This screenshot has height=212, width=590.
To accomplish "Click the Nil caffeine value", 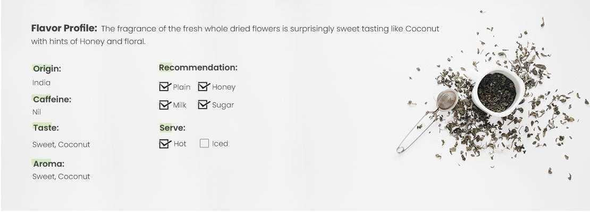I will [37, 112].
